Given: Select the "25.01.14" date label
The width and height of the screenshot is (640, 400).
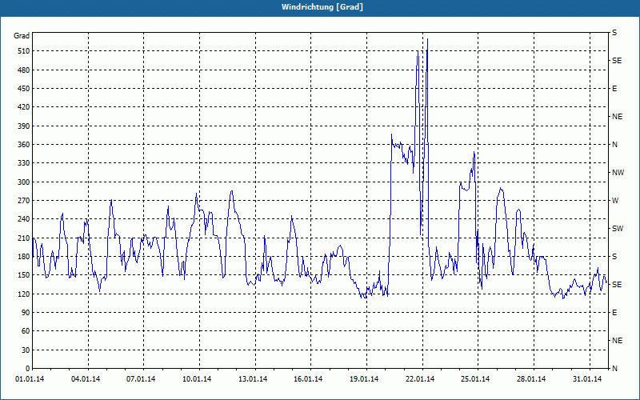Looking at the screenshot, I should point(475,379).
